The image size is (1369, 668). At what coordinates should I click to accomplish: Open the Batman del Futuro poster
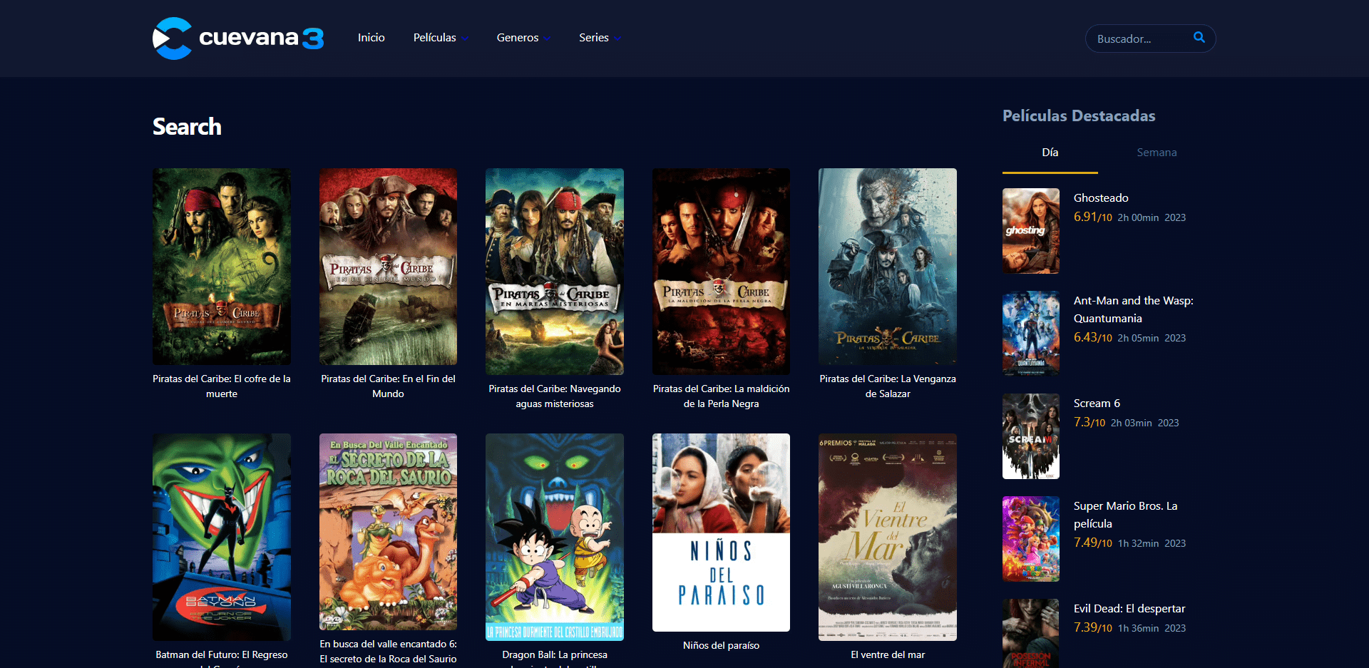[x=222, y=537]
